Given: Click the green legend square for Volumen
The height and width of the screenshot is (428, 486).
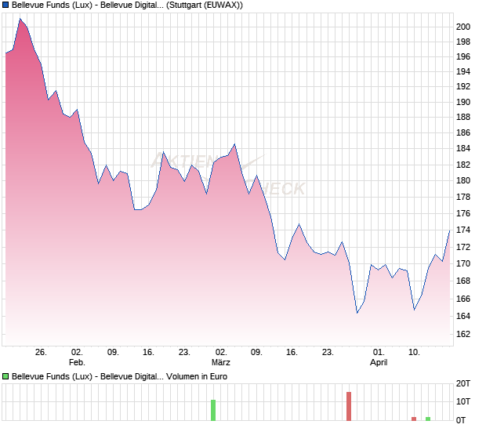Looking at the screenshot, I should coord(5,376).
